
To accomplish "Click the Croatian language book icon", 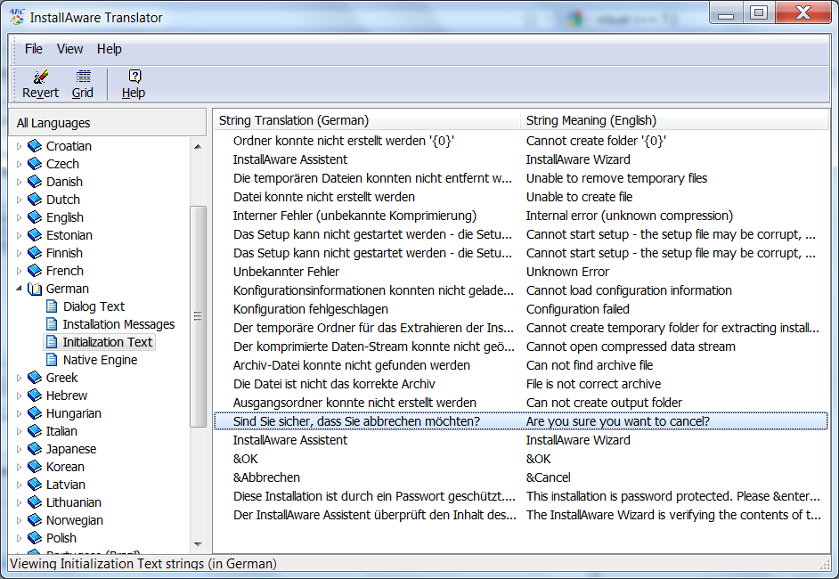I will (x=35, y=146).
